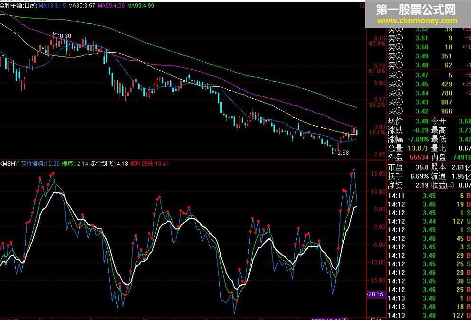The image size is (471, 320).
Task: Select the 花竹清绮:10.30 indicator value
Action: point(40,164)
